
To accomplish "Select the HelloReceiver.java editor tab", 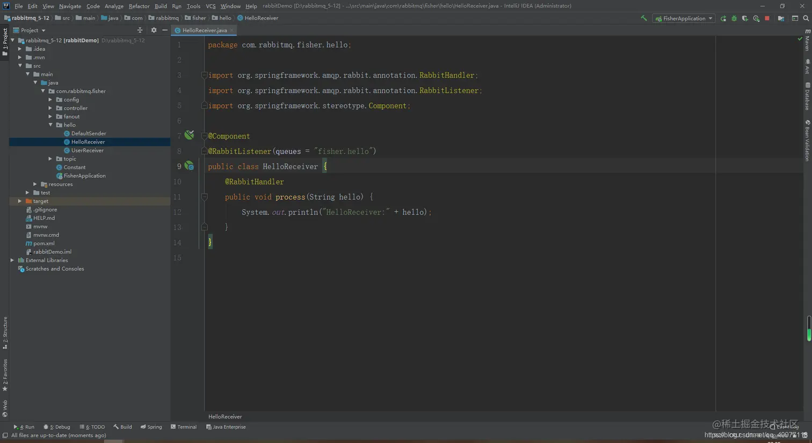I will [204, 31].
